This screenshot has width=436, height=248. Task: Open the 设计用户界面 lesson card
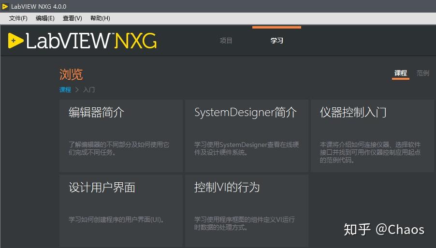pos(121,210)
